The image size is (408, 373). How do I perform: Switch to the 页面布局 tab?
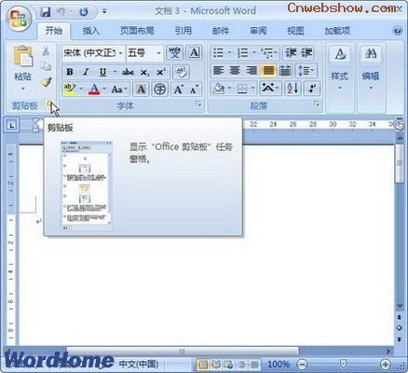pyautogui.click(x=137, y=31)
